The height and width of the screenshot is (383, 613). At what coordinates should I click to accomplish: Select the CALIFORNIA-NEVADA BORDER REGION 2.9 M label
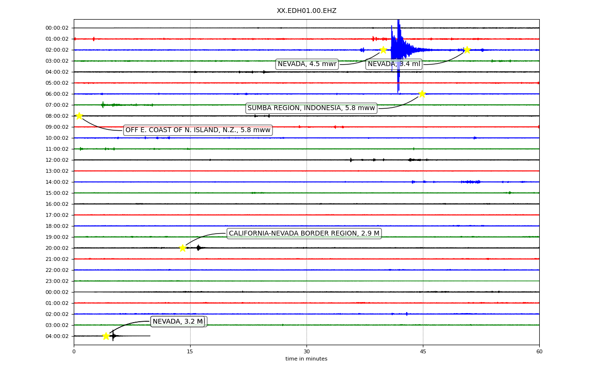[x=304, y=234]
